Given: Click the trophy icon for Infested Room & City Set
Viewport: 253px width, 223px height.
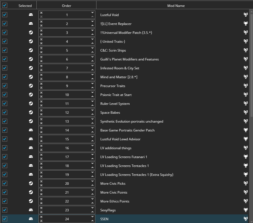Looking at the screenshot, I should pyautogui.click(x=245, y=68).
